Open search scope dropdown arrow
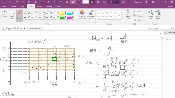The image size is (175, 98). pos(173,28)
